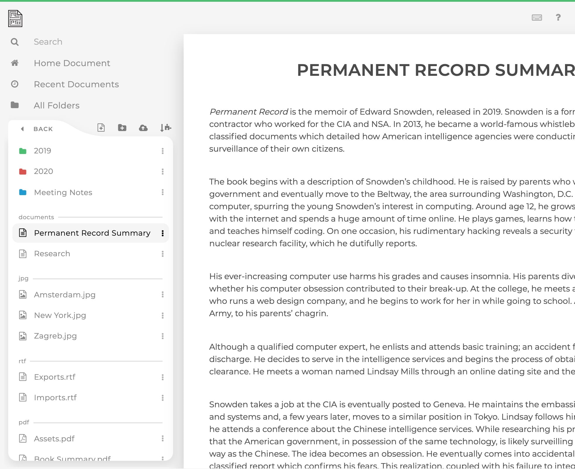
Task: Click the blue Meeting Notes folder icon
Action: tap(23, 192)
